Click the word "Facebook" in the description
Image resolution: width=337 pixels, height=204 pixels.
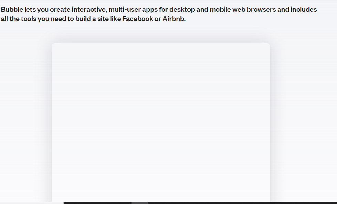coord(138,19)
